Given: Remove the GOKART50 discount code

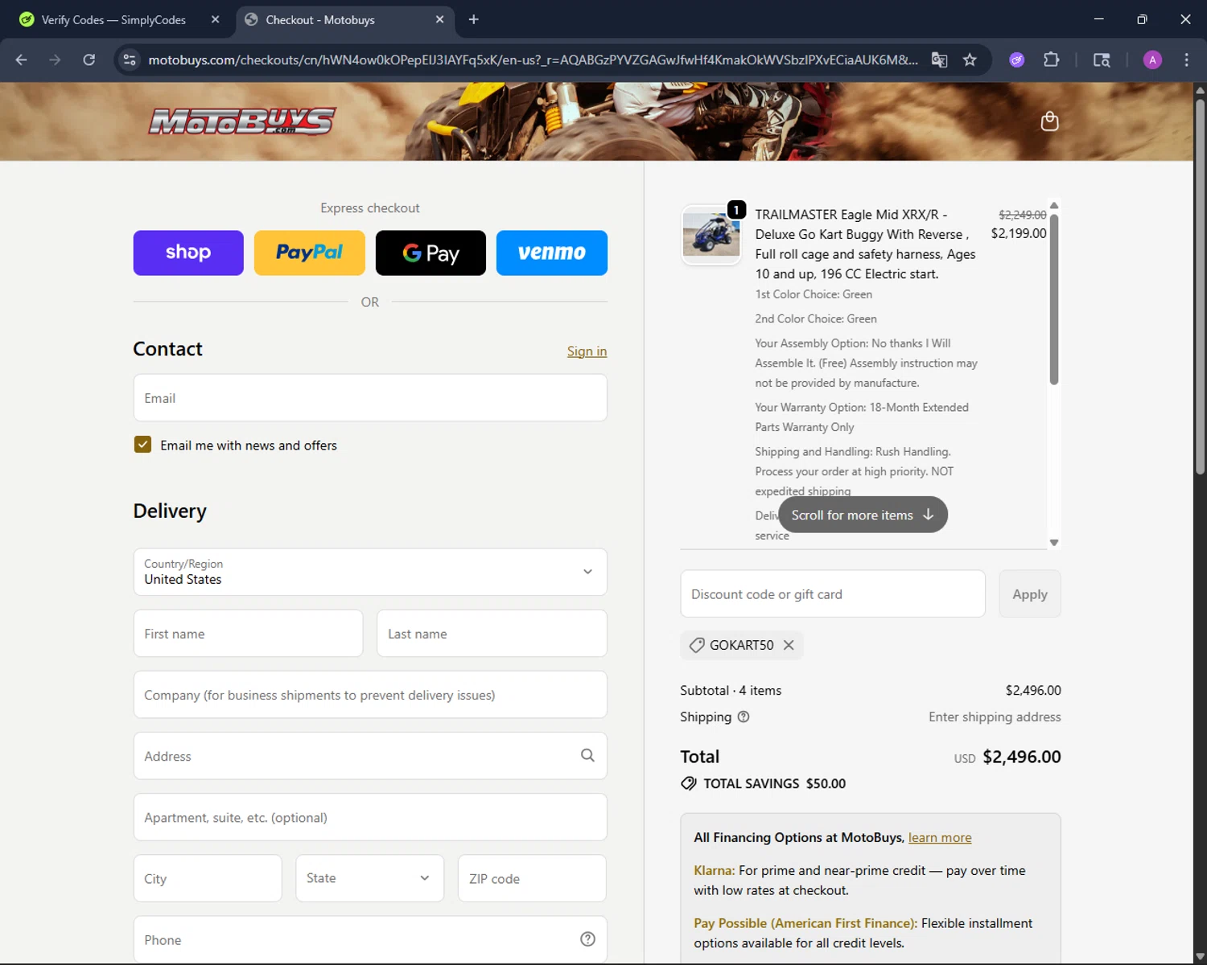Looking at the screenshot, I should 789,645.
